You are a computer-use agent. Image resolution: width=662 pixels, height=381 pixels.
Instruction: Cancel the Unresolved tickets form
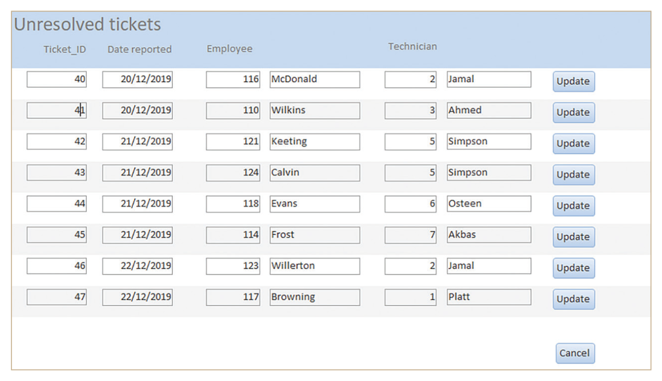tap(575, 353)
